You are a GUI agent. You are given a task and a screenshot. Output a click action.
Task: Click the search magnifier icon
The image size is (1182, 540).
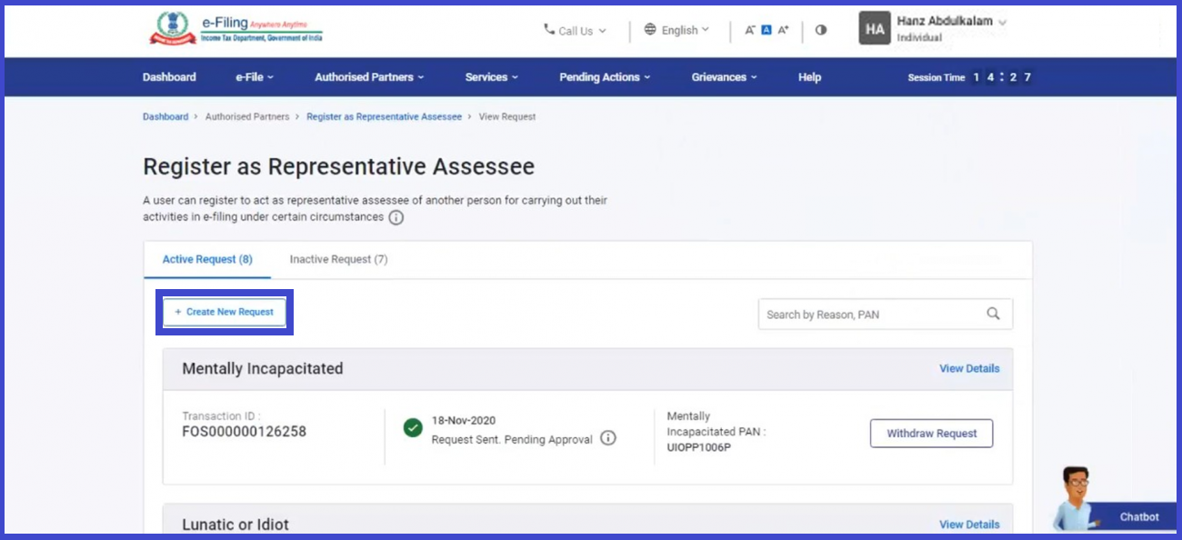993,314
